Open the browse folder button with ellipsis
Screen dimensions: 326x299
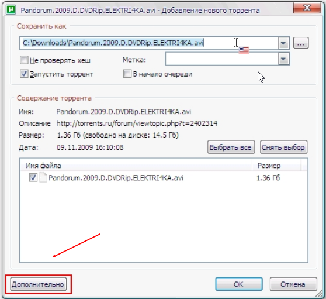tap(301, 43)
